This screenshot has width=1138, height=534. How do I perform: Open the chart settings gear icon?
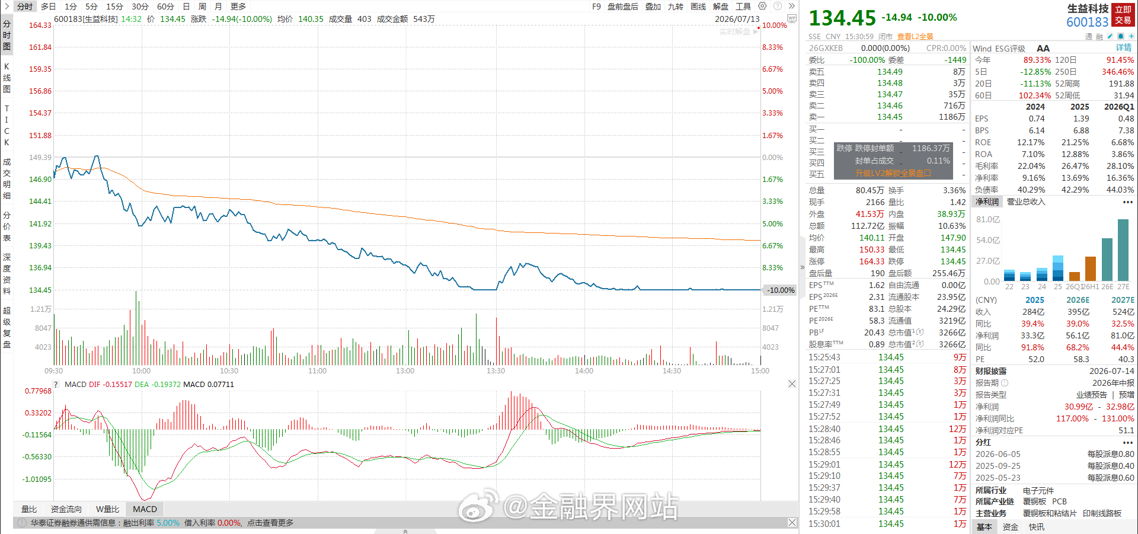tap(762, 6)
